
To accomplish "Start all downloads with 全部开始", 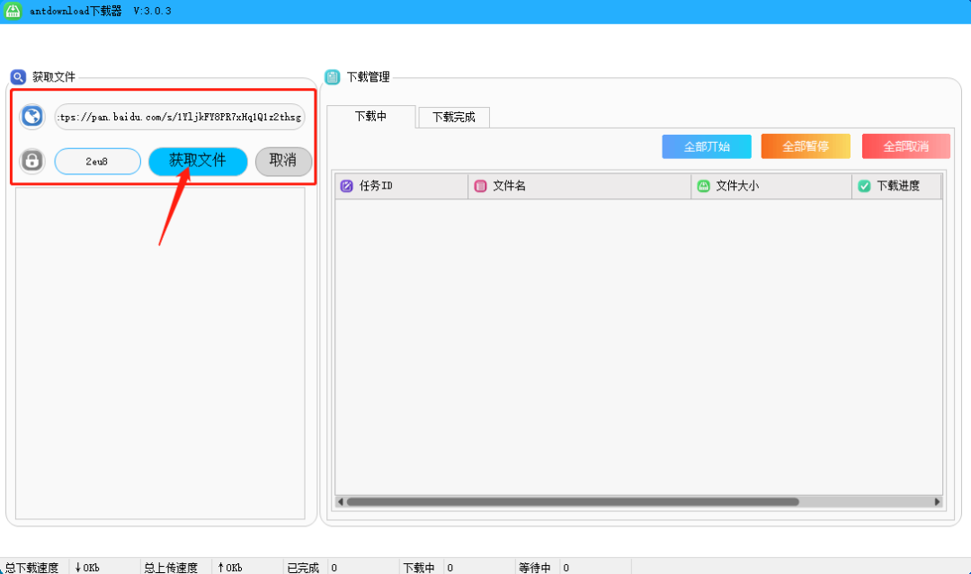I will [707, 146].
